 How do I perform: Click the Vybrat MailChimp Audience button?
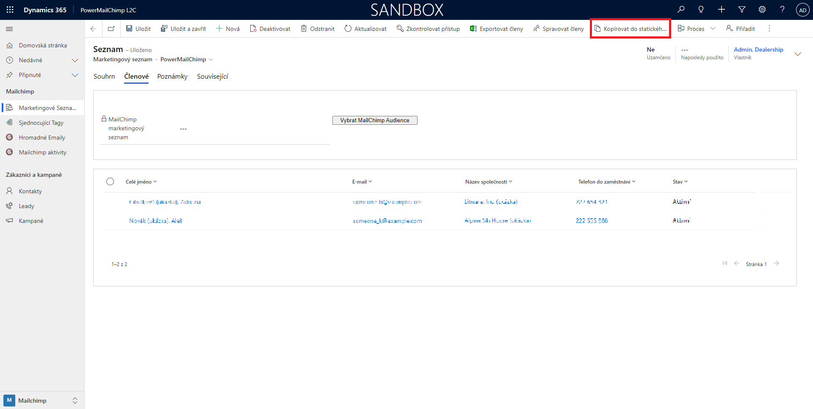375,121
